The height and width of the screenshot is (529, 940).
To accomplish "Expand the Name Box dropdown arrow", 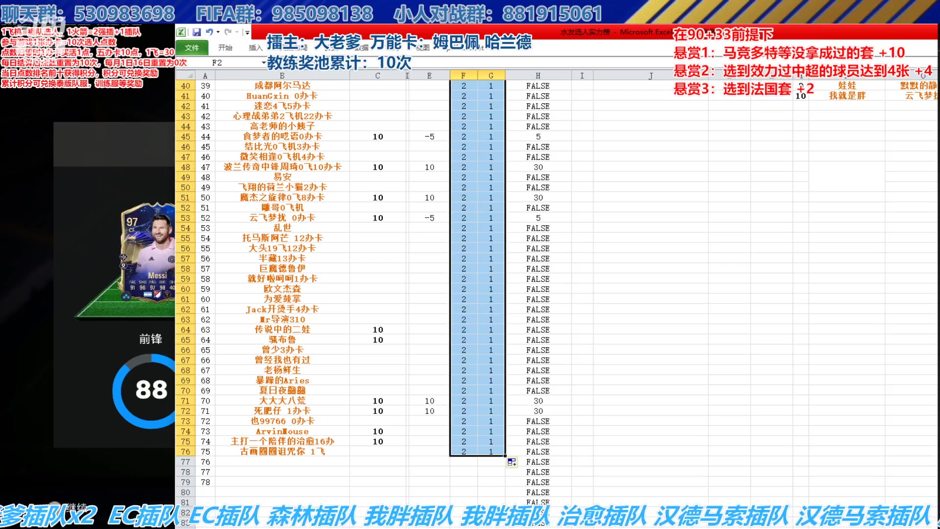I will 263,63.
